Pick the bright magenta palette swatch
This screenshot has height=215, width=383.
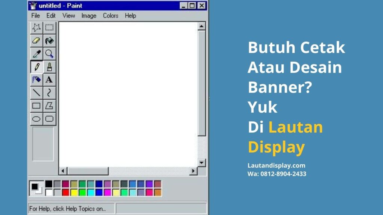(107, 193)
